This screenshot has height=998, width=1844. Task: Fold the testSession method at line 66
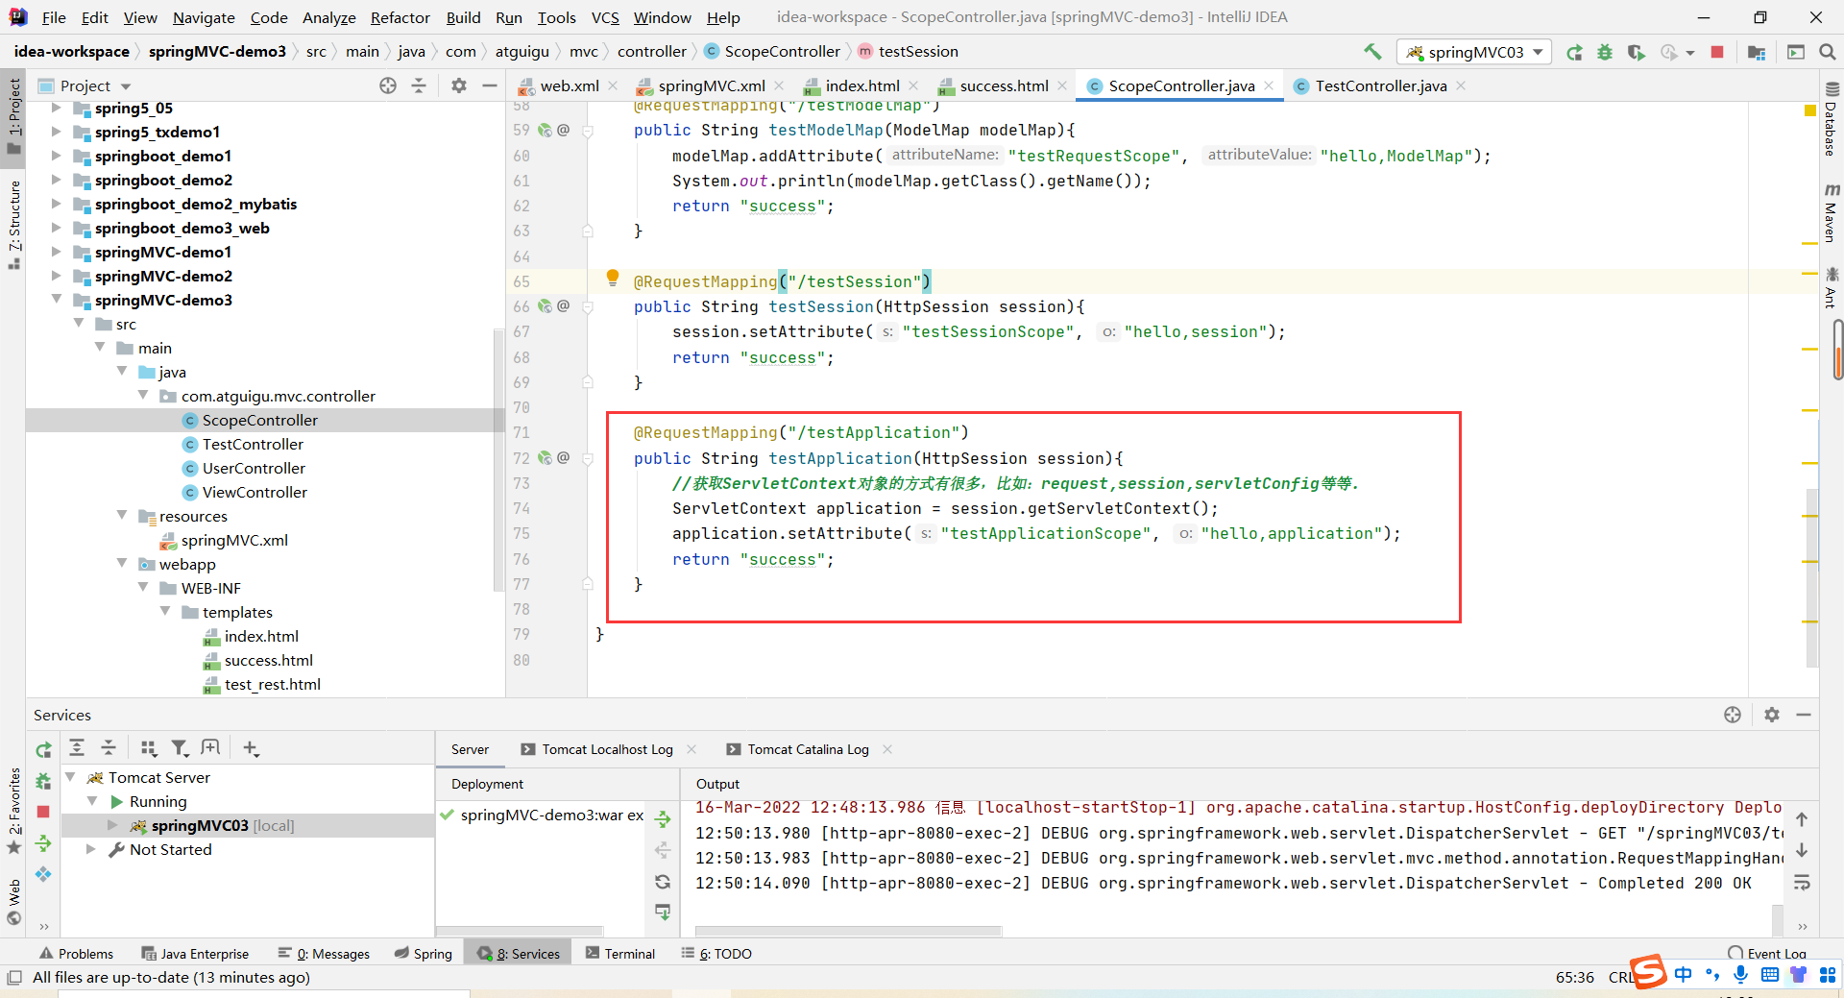588,306
